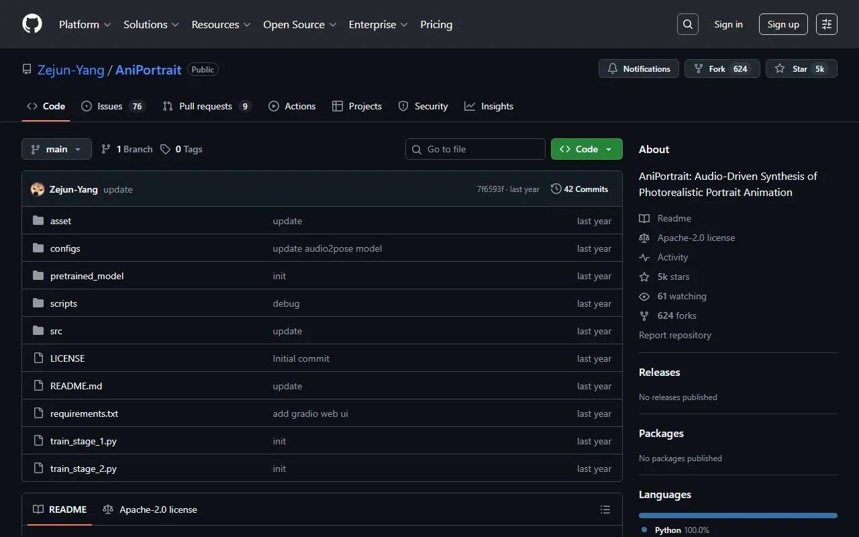Click the Notifications bell button
The height and width of the screenshot is (537, 859).
pos(639,68)
